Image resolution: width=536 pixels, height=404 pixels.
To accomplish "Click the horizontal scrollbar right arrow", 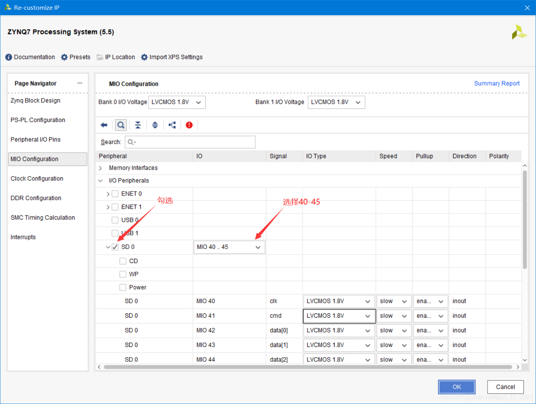I will point(518,367).
